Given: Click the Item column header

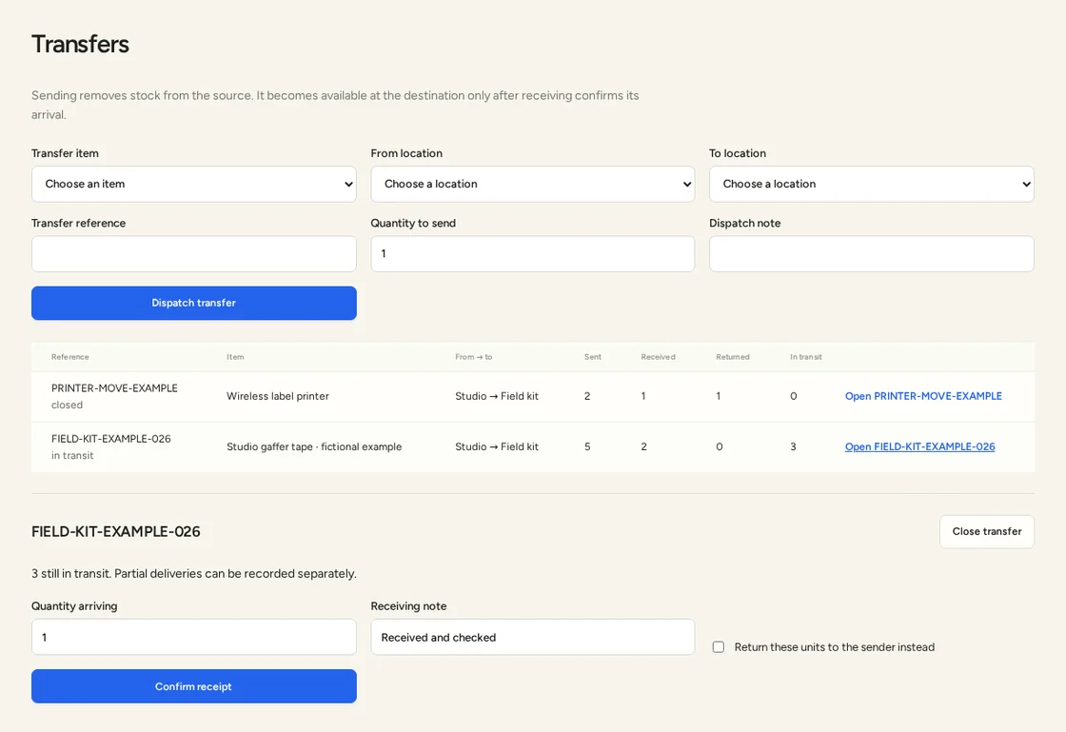Looking at the screenshot, I should pos(235,357).
